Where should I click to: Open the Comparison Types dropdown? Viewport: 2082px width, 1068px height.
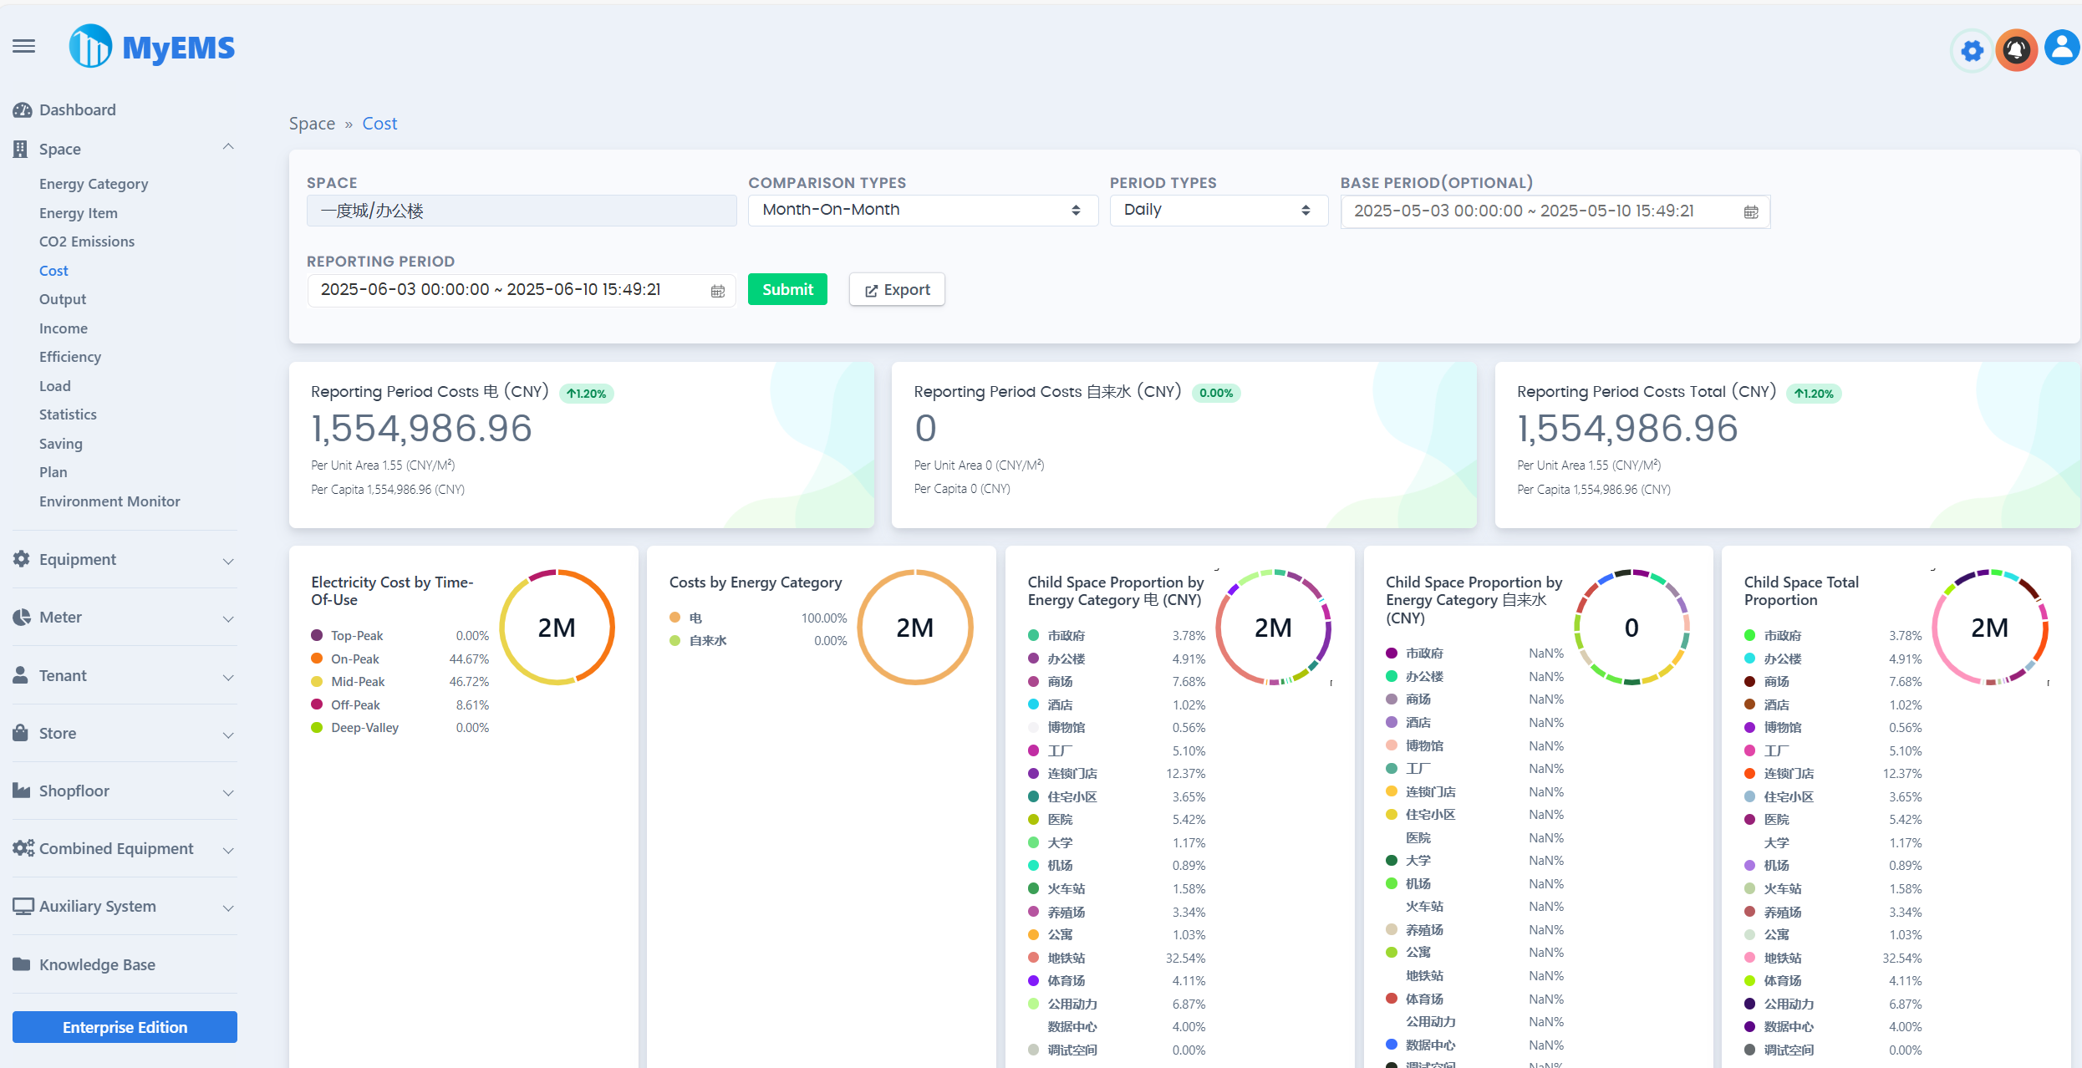pyautogui.click(x=922, y=210)
